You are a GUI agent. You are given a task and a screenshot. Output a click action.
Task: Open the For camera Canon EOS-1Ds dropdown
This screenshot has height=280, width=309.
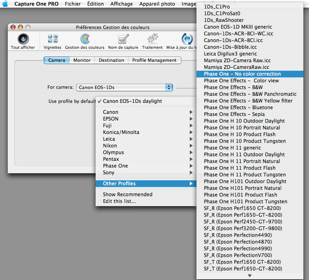[x=125, y=87]
